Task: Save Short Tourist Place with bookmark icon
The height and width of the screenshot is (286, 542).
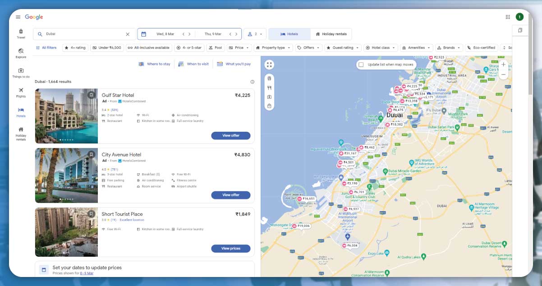Action: pyautogui.click(x=91, y=214)
